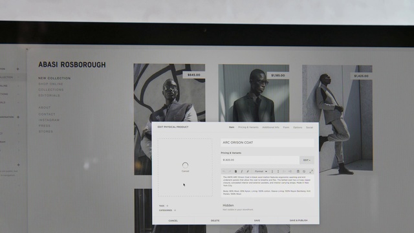
Task: Click the indent icon in editor toolbar
Action: click(x=290, y=172)
